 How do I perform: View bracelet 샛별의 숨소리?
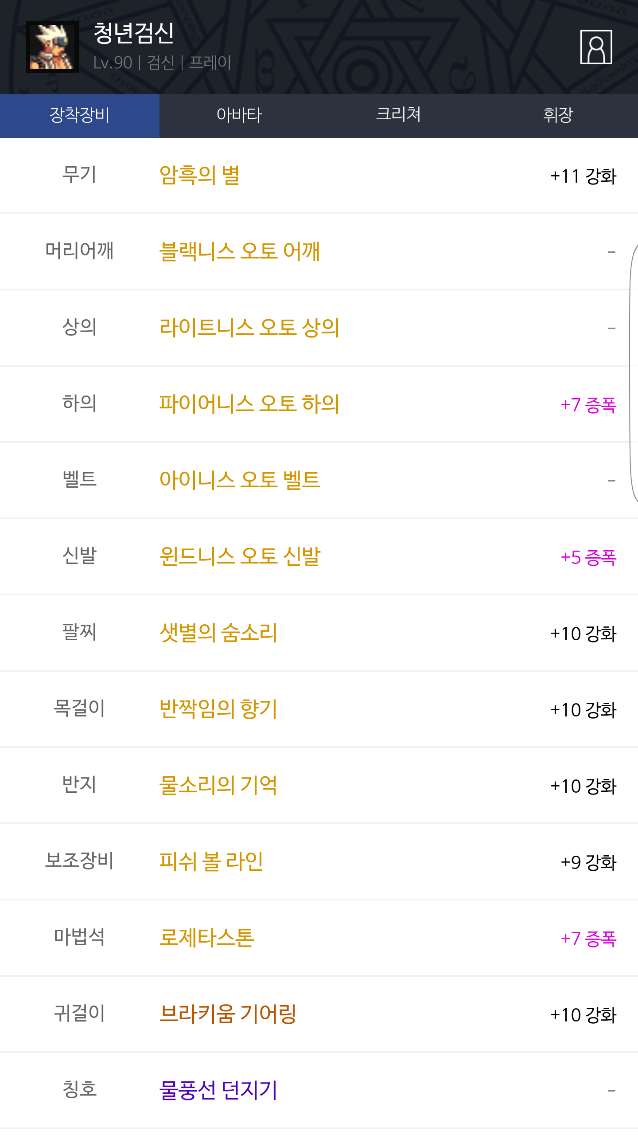218,633
